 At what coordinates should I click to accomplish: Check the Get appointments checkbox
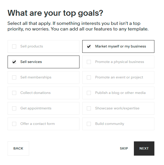click(x=14, y=108)
